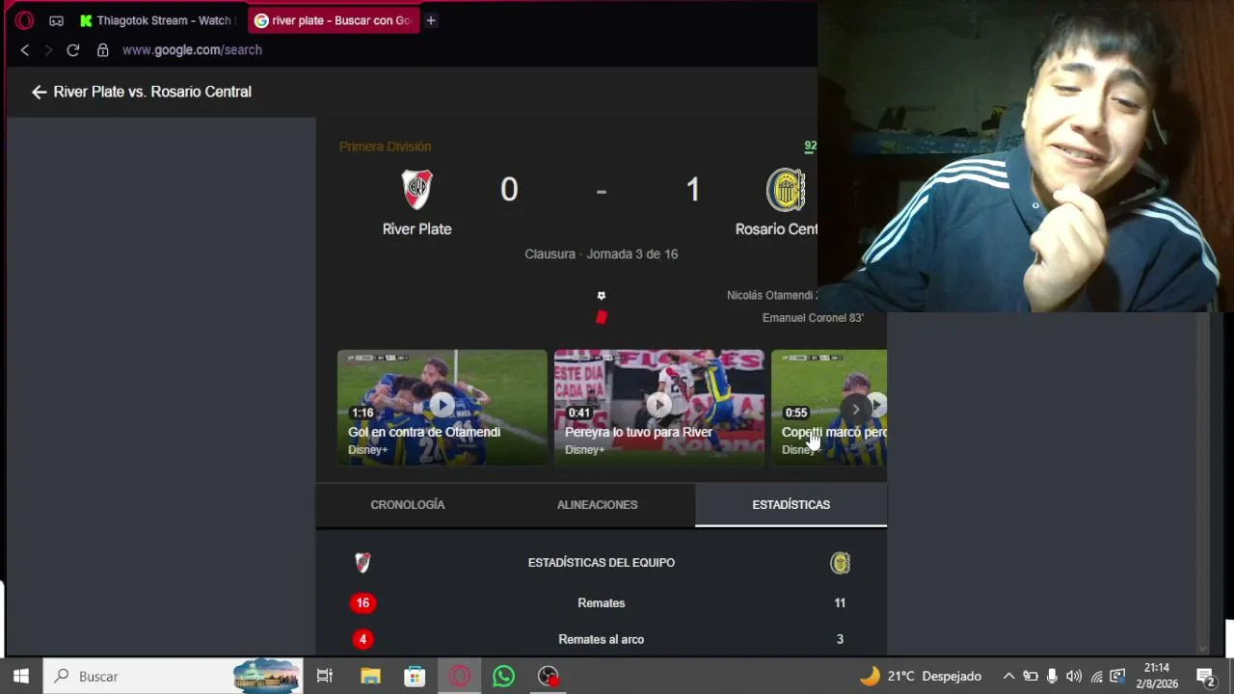Screen dimensions: 1234x694
Task: Play the 'Copetti marcó' highlight video
Action: tap(829, 407)
